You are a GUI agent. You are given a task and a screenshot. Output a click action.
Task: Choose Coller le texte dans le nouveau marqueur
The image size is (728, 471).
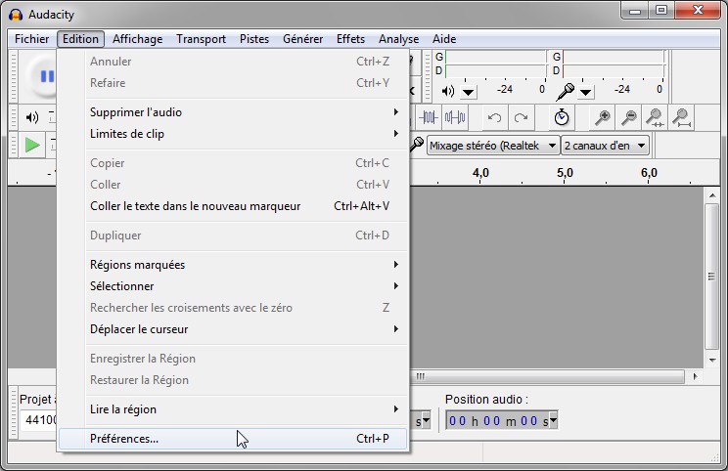pyautogui.click(x=196, y=206)
